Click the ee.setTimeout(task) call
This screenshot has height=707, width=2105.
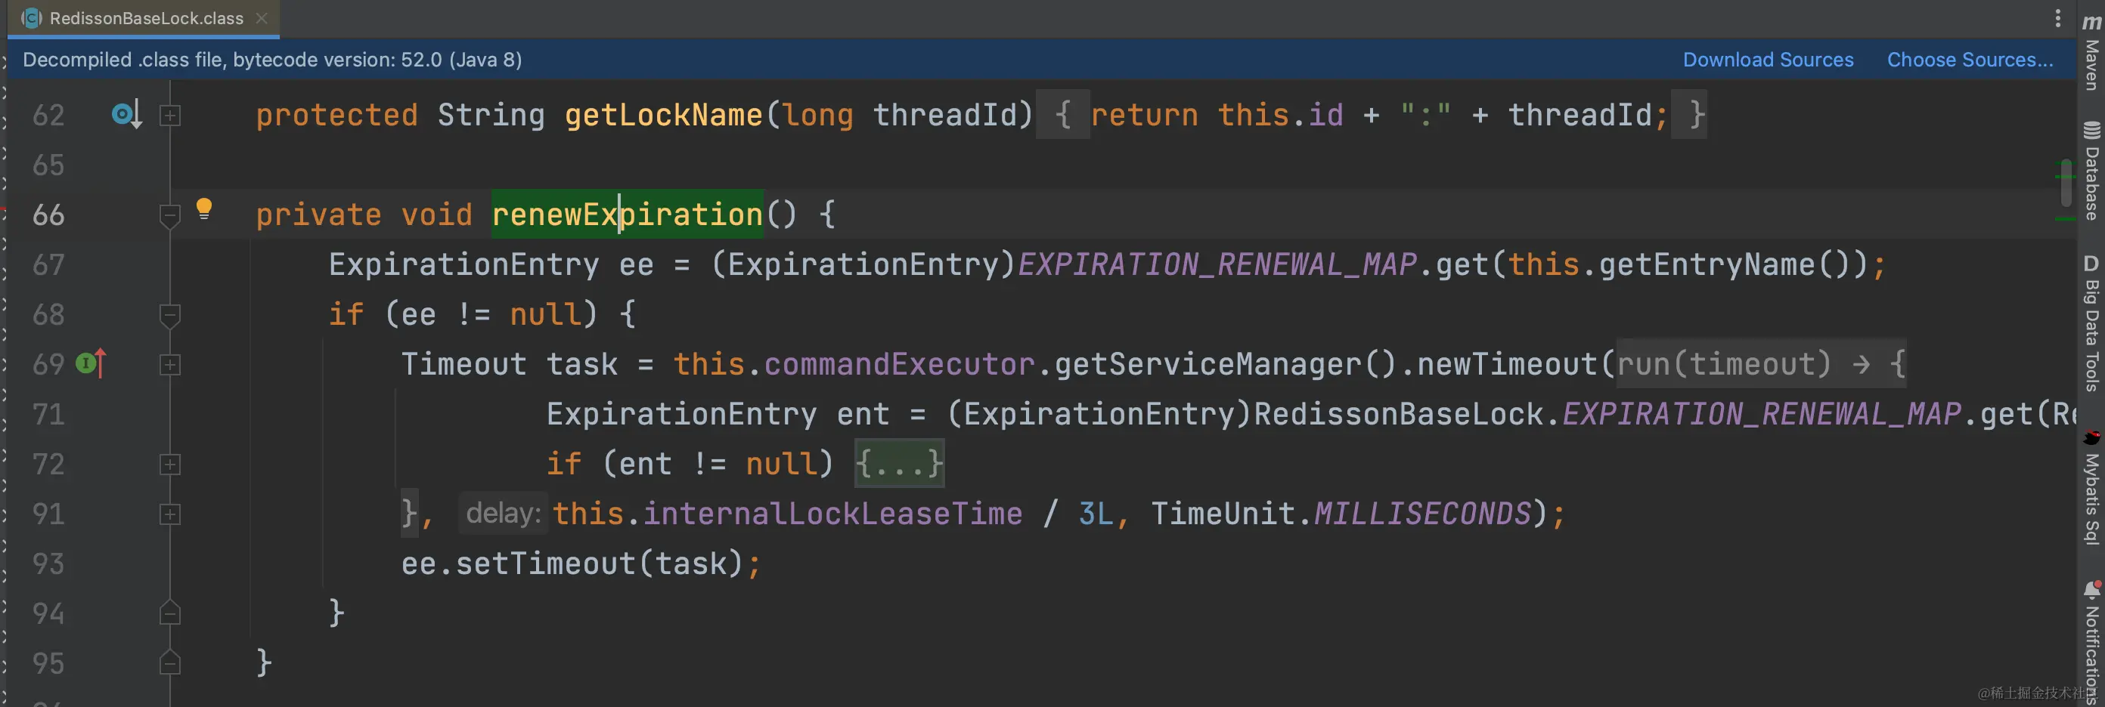[572, 563]
